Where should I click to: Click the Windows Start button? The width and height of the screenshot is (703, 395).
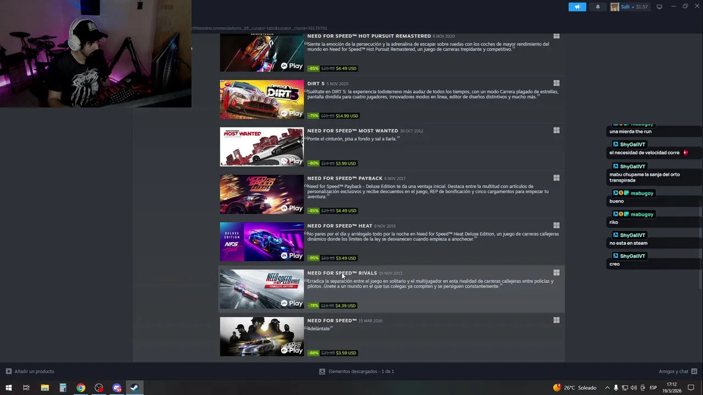(9, 388)
